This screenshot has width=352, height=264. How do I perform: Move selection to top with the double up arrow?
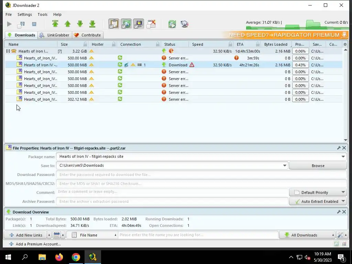55,24
